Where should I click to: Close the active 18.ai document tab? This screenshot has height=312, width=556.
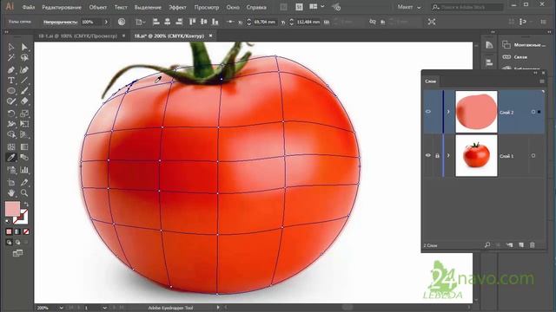[210, 36]
